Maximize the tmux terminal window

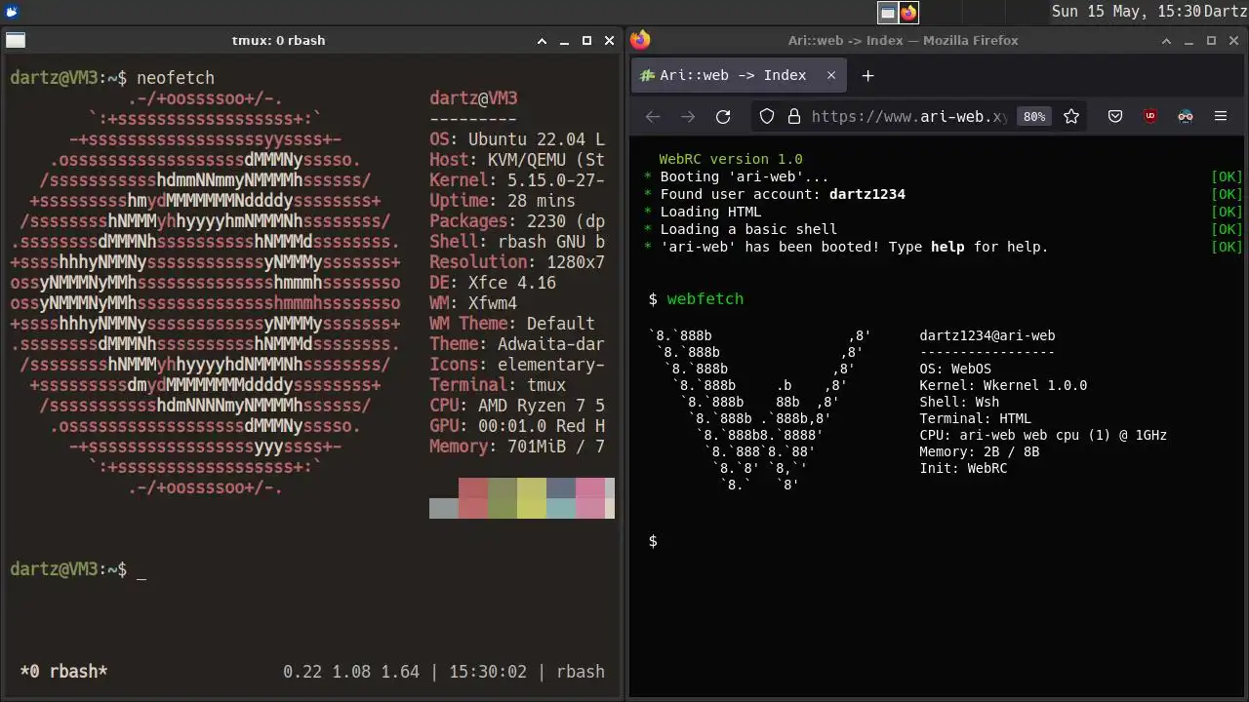(586, 41)
